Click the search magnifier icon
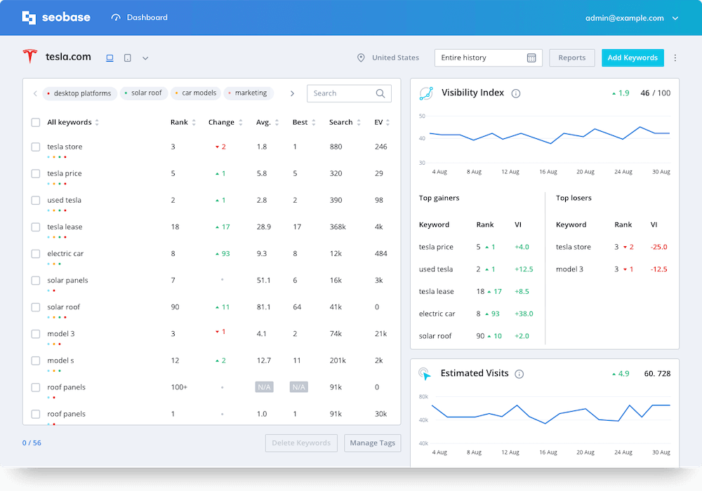This screenshot has width=702, height=491. (380, 93)
